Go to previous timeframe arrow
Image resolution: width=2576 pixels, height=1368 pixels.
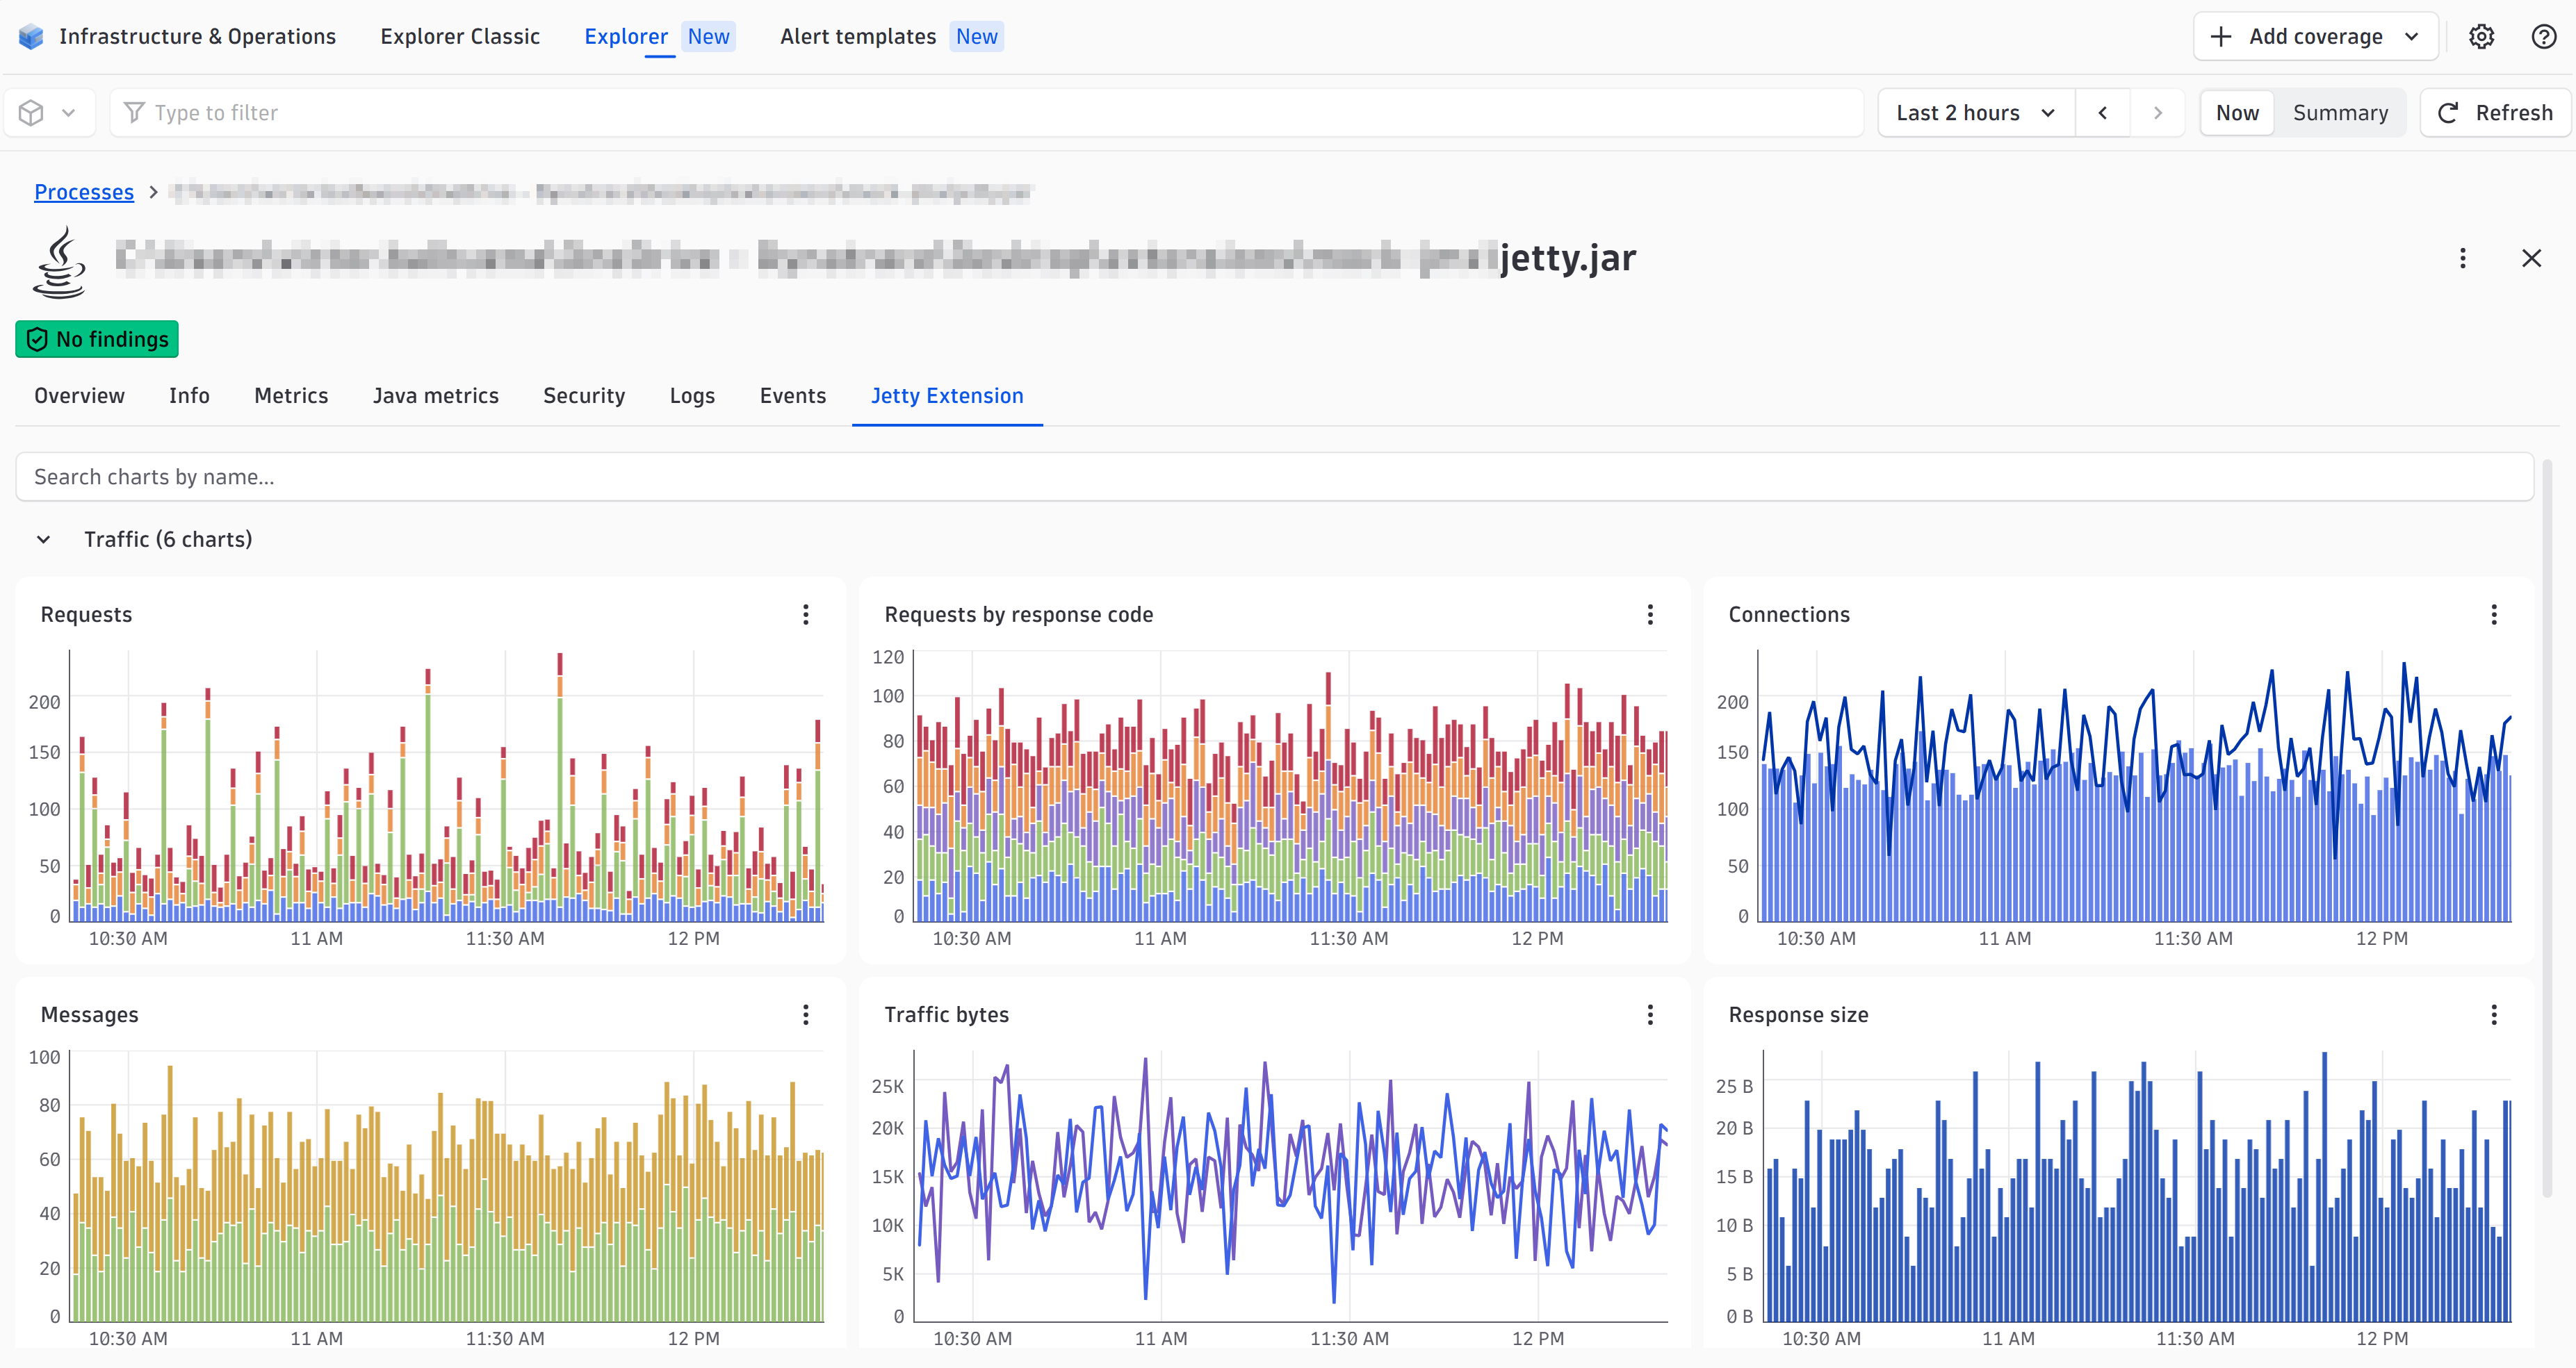click(2103, 113)
